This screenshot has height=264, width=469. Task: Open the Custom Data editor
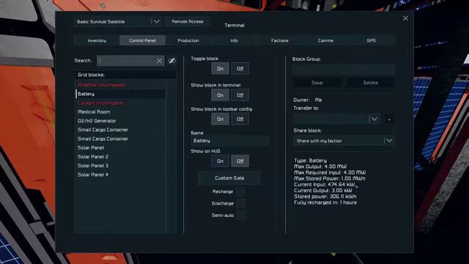tap(229, 178)
